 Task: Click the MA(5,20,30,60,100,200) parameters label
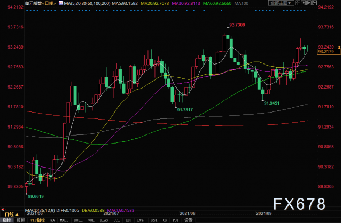coord(87,3)
